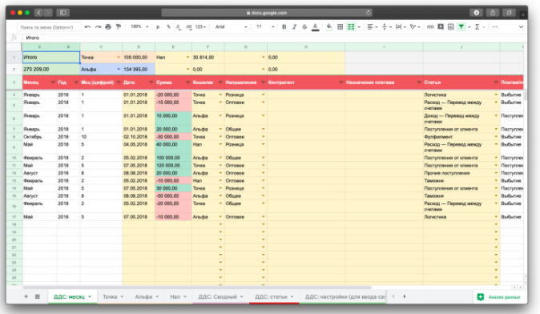
Task: Select the Paint format roller
Action: pos(119,27)
